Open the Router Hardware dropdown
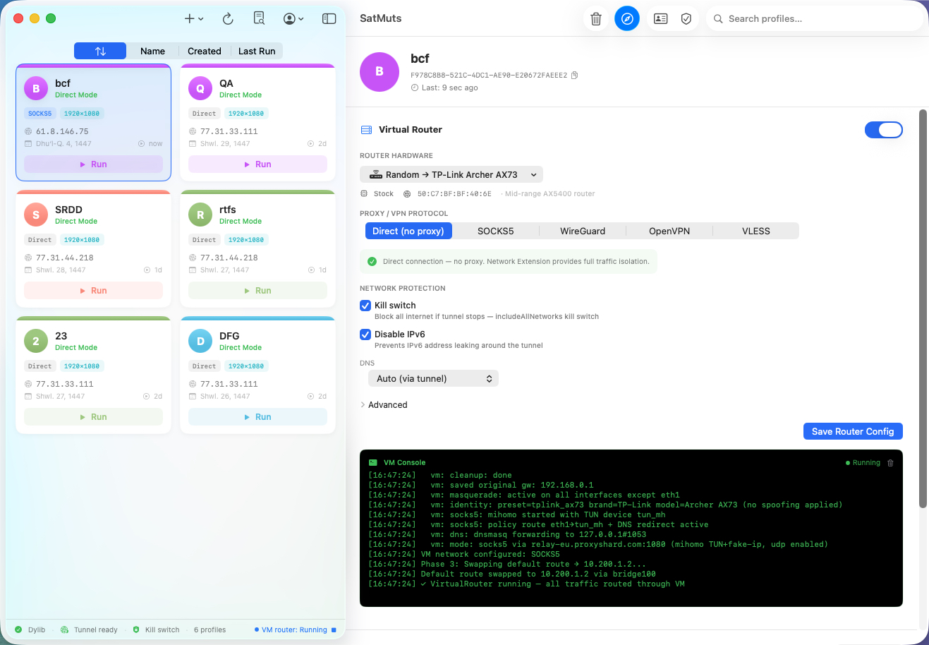The width and height of the screenshot is (929, 645). click(x=451, y=174)
